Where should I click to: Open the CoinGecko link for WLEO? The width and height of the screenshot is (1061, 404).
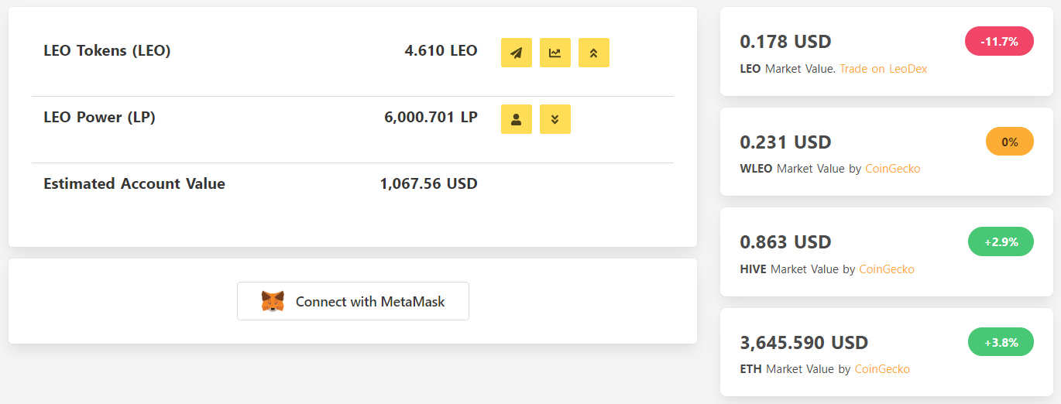pyautogui.click(x=892, y=169)
